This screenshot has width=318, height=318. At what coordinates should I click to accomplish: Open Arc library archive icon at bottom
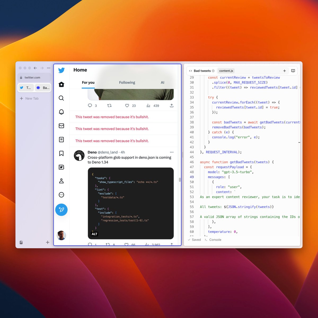pos(21,242)
